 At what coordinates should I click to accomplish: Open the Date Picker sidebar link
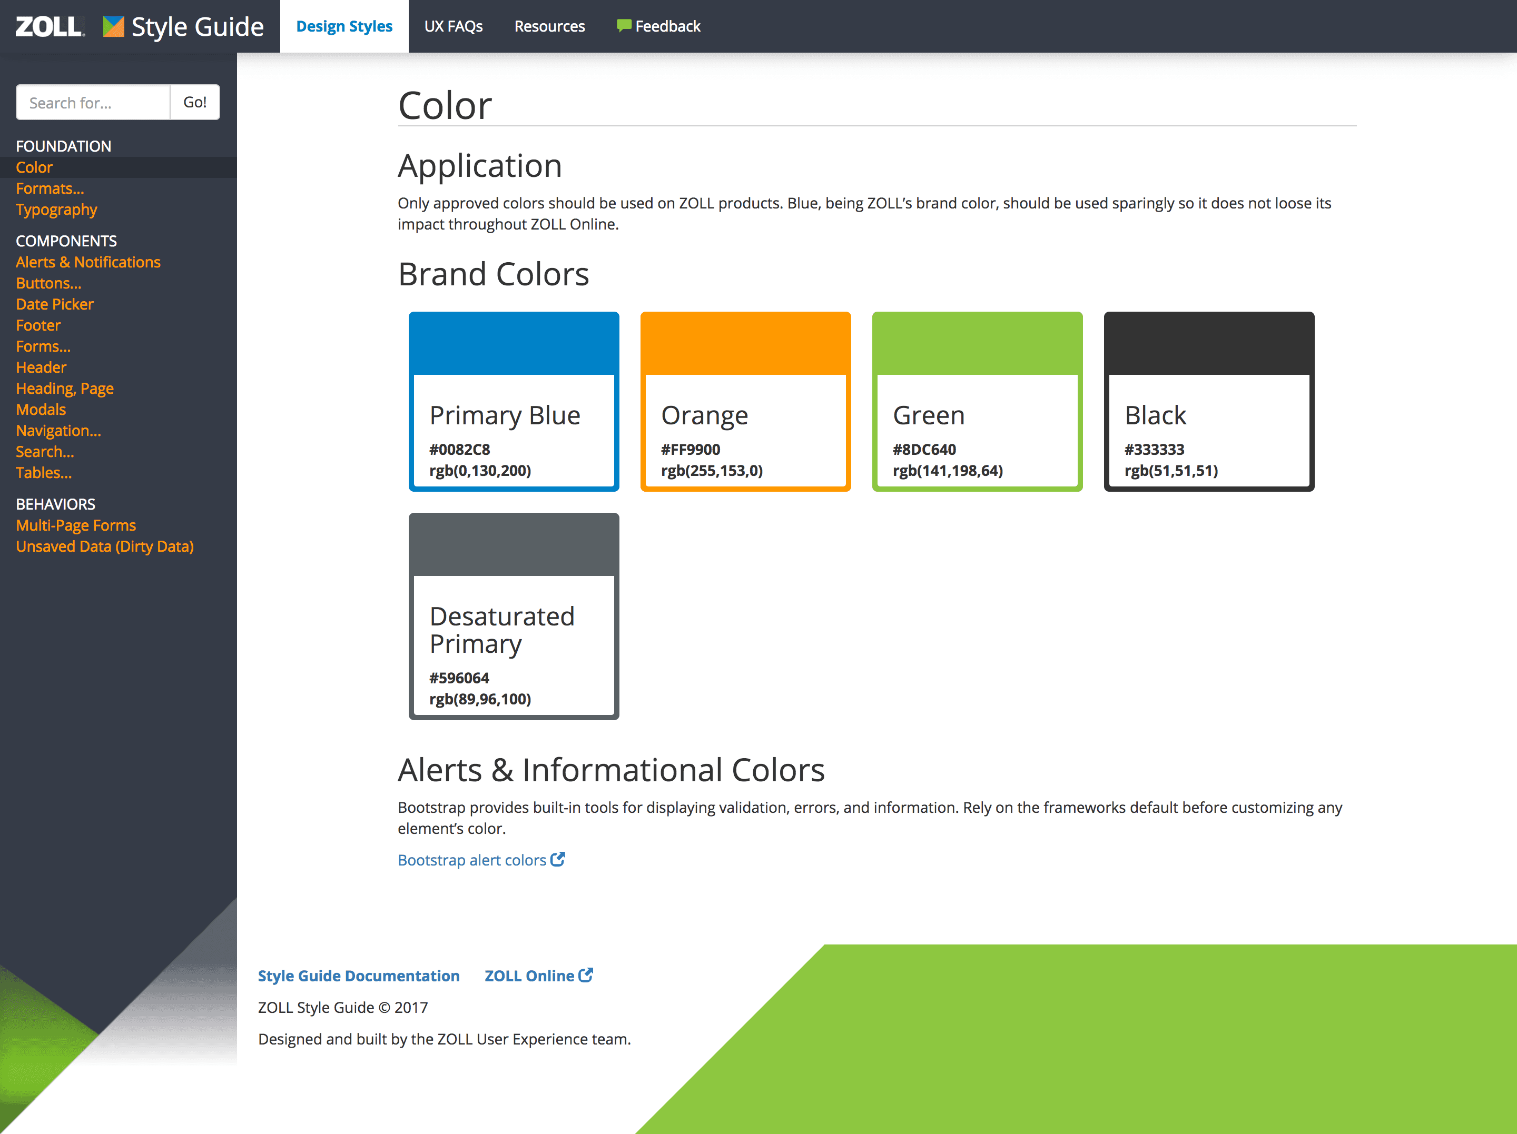click(55, 304)
